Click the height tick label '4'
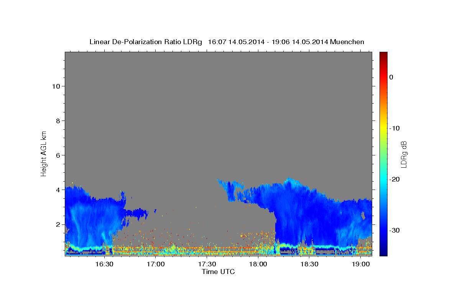This screenshot has height=307, width=460. 58,190
